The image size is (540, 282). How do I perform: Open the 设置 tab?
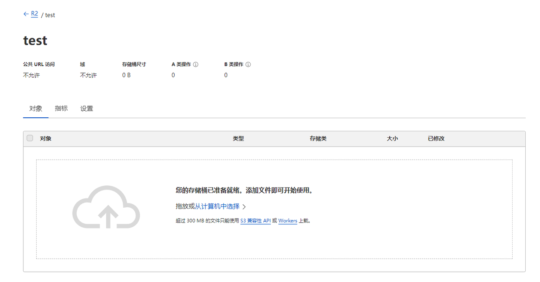[x=86, y=108]
